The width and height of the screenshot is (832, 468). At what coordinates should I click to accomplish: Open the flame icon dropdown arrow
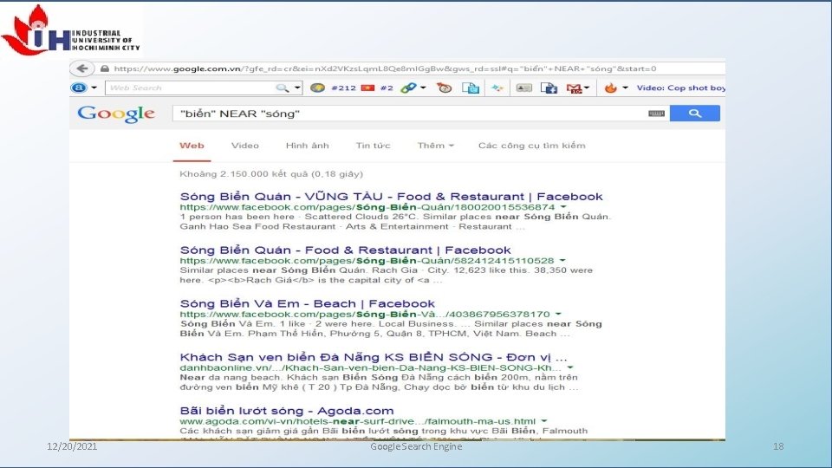[625, 88]
